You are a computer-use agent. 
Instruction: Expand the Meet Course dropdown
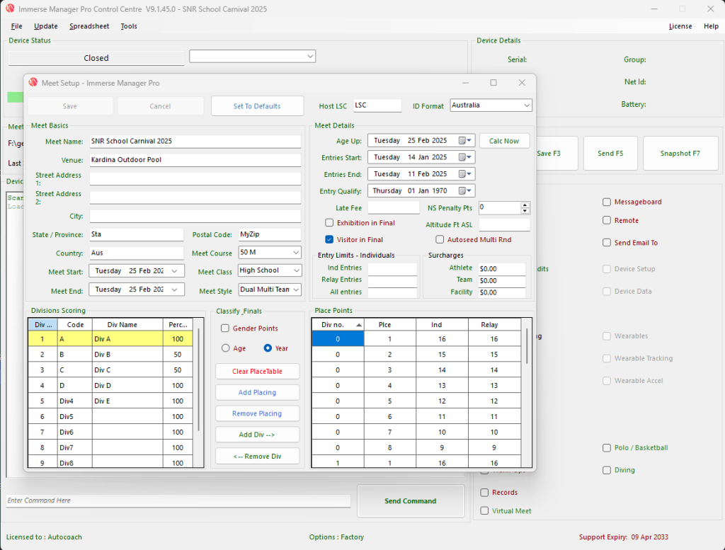pos(270,253)
